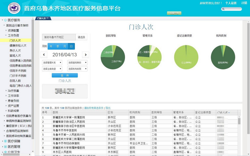This screenshot has height=156, width=250.
Task: Click the 首府乌鲁木齐地区 region input field
Action: coord(58,37)
